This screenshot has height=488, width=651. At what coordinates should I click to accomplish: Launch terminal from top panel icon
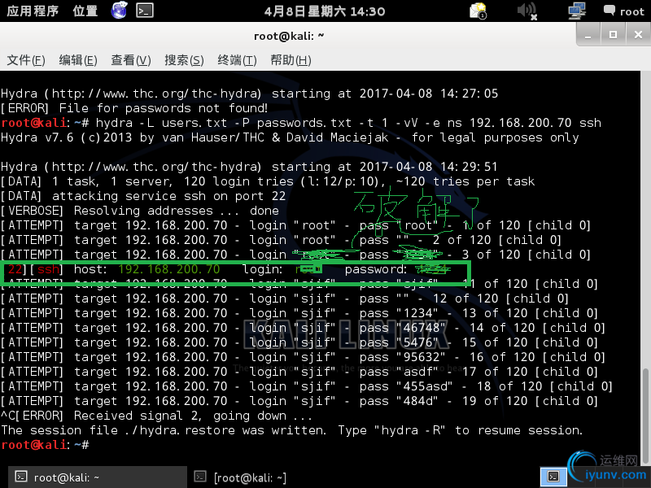(145, 11)
